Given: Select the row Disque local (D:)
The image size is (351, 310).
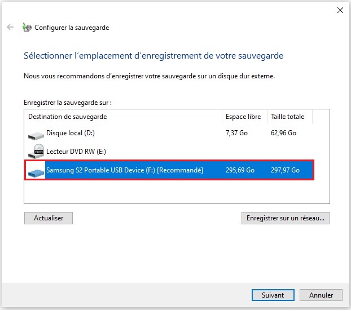Looking at the screenshot, I should 169,133.
